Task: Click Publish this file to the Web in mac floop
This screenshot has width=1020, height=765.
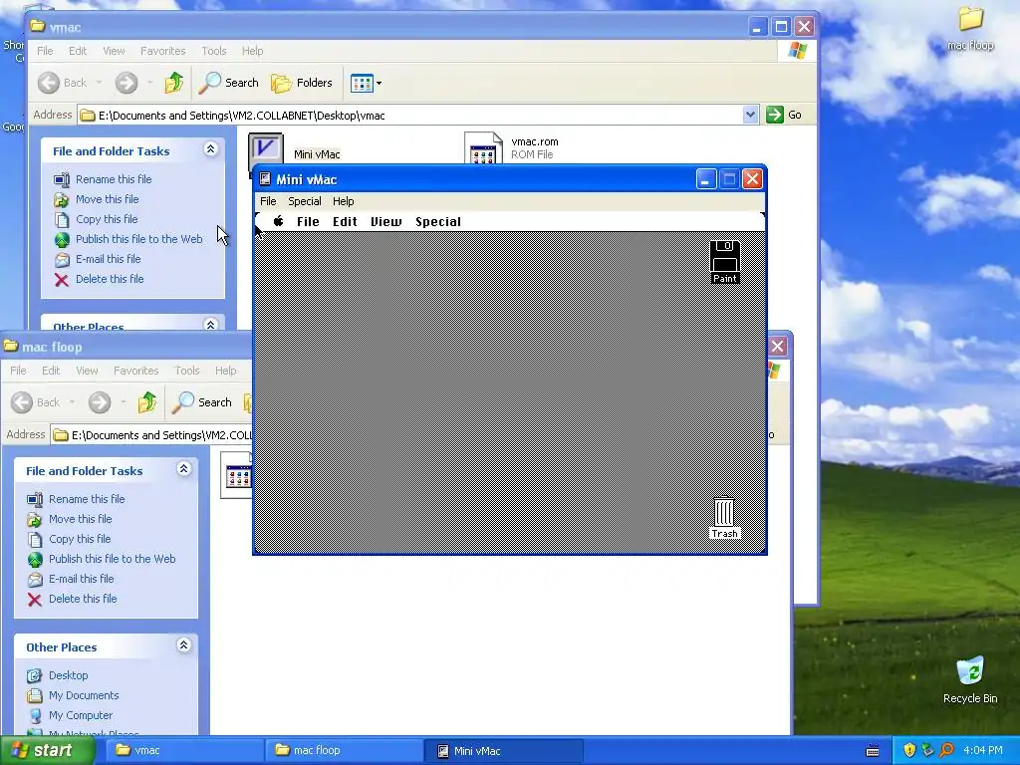Action: pos(112,559)
